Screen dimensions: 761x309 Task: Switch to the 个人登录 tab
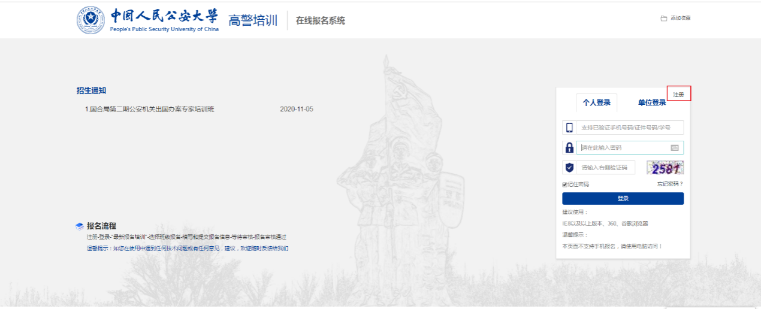[x=596, y=102]
